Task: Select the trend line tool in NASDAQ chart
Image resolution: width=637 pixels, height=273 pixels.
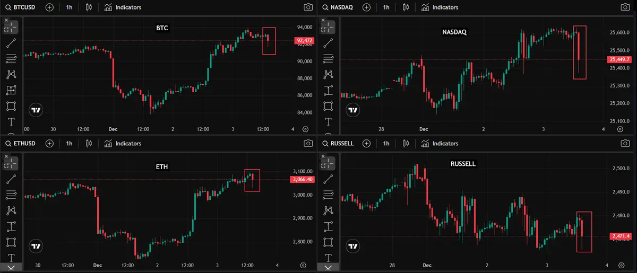Action: point(328,43)
